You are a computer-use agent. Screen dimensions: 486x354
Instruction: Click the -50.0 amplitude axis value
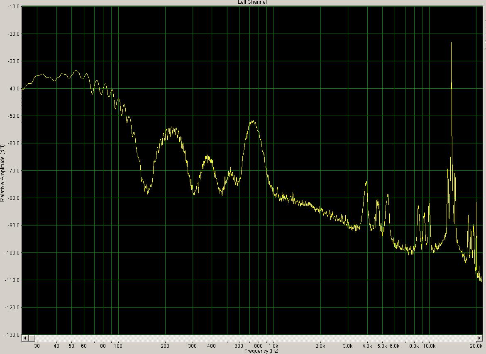pos(13,116)
